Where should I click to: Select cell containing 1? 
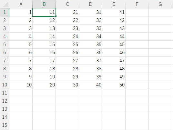point(21,12)
